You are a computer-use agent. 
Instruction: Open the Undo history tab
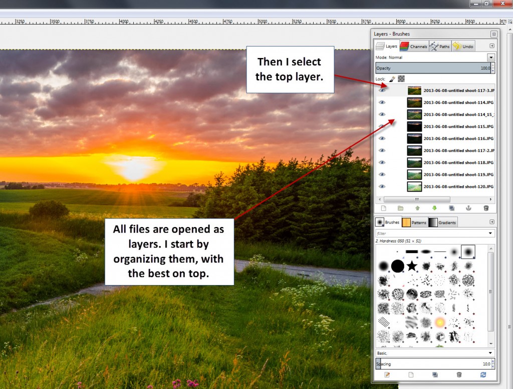463,46
